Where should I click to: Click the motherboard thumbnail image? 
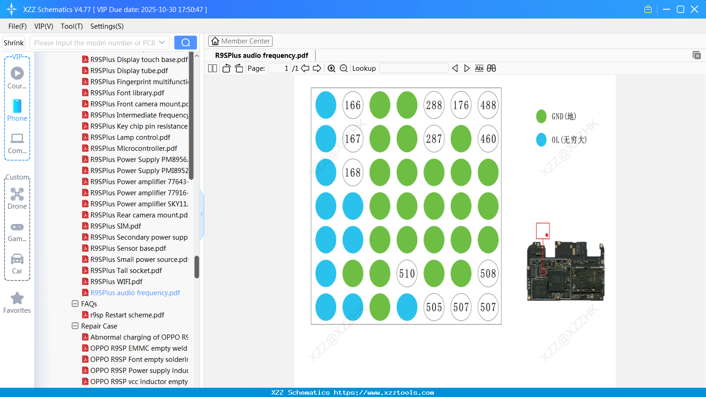coord(566,271)
